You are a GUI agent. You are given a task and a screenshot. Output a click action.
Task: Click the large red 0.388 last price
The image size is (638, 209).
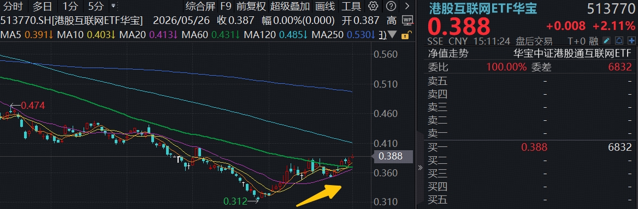pyautogui.click(x=459, y=26)
